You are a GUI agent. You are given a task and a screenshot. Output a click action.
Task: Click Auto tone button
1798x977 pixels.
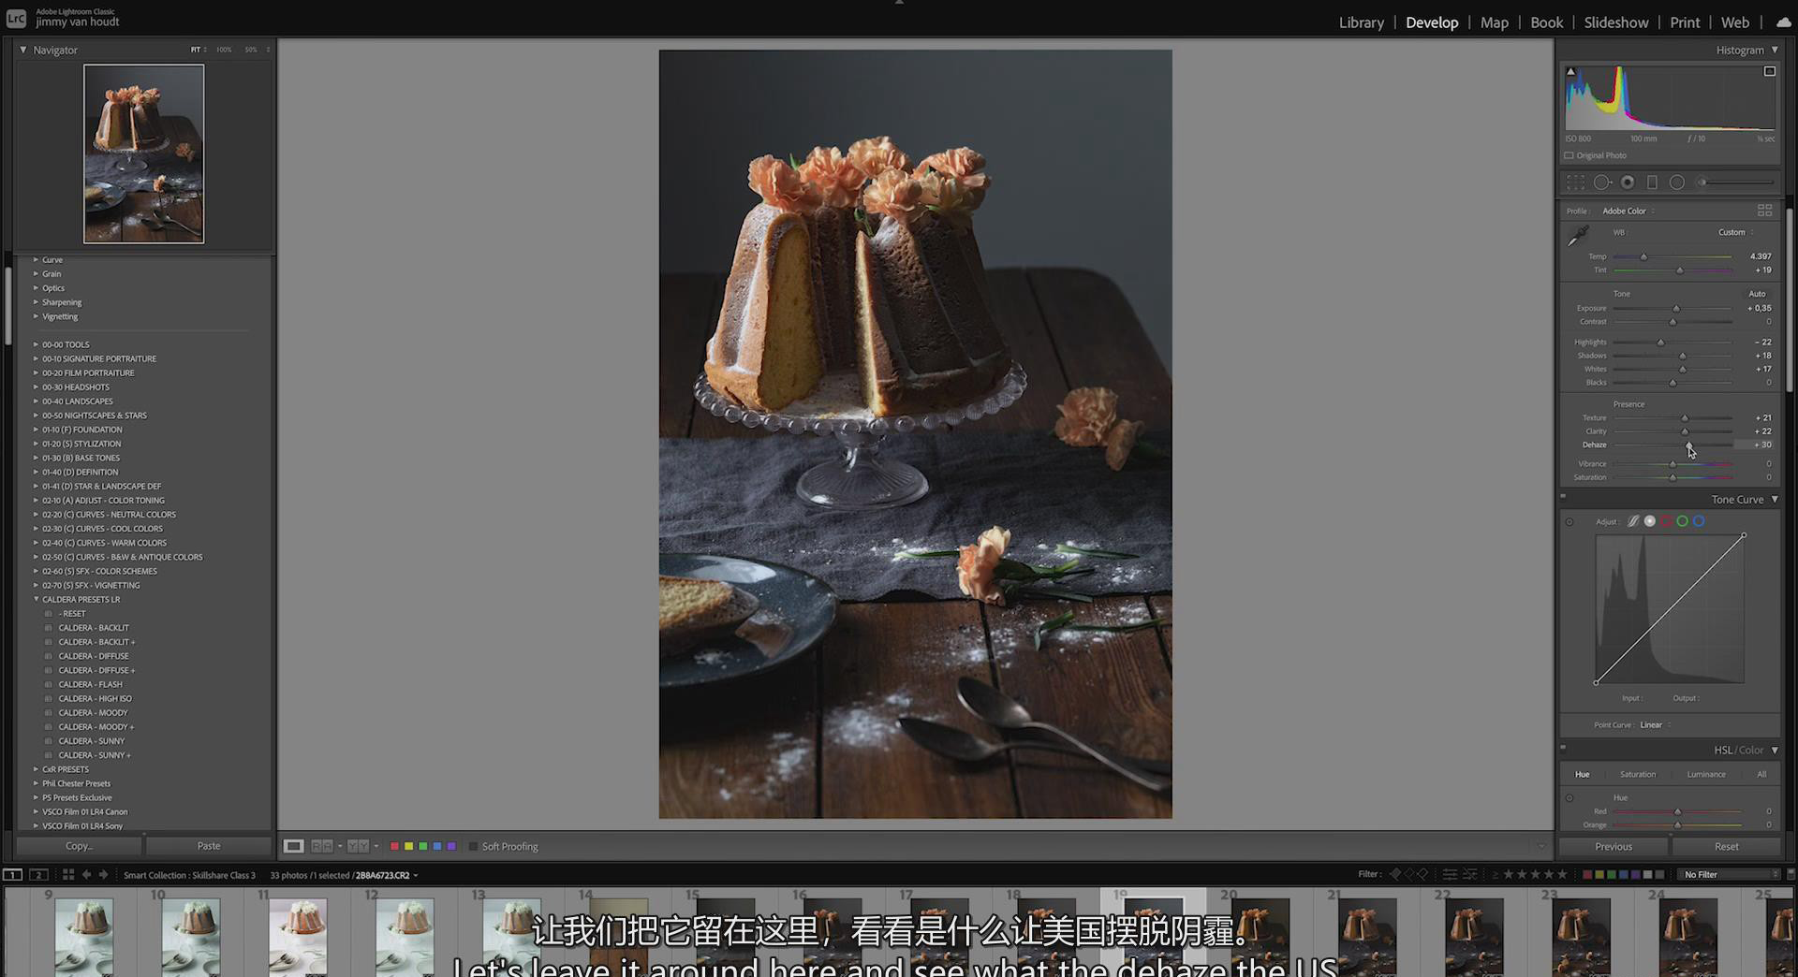pos(1757,294)
